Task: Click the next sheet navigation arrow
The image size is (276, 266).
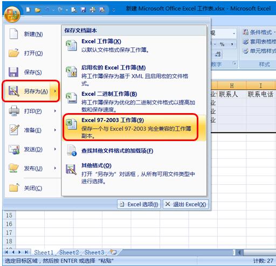Action: 19,252
